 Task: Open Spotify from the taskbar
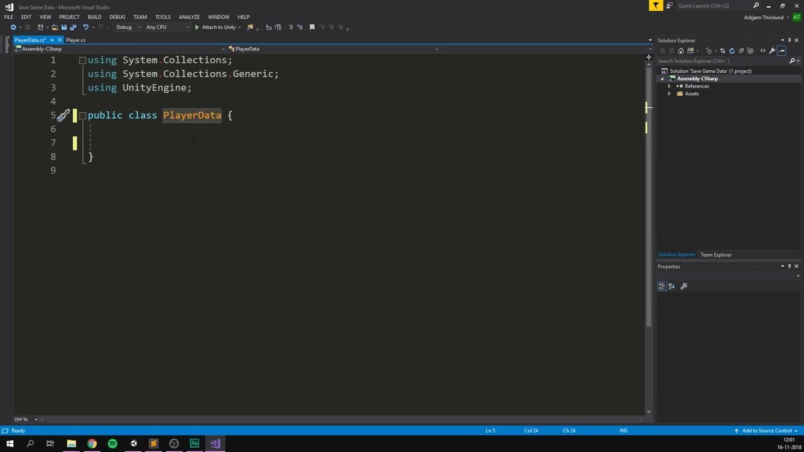pyautogui.click(x=112, y=444)
